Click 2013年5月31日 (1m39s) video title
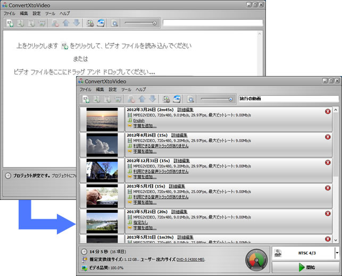 click(x=150, y=237)
